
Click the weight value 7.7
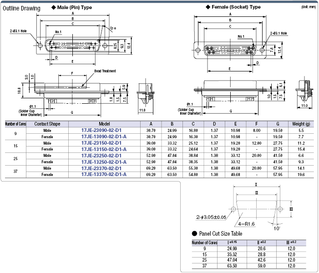pyautogui.click(x=301, y=136)
